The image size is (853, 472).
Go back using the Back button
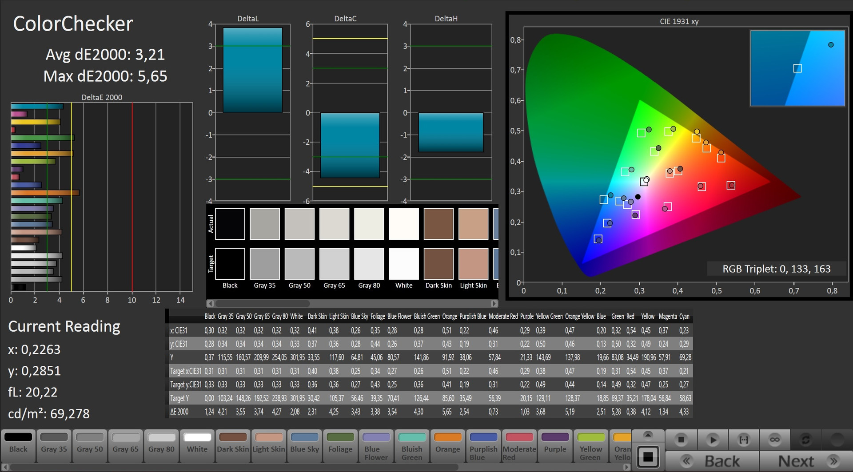click(712, 461)
